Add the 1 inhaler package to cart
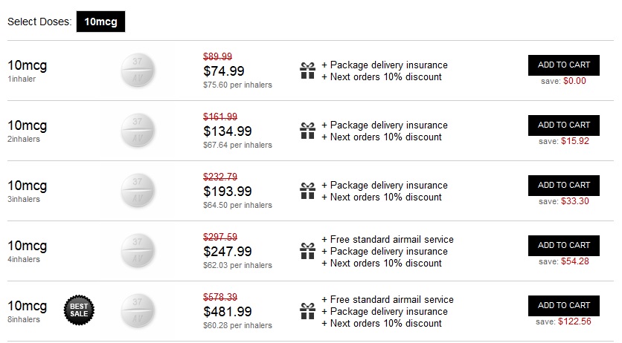 563,65
